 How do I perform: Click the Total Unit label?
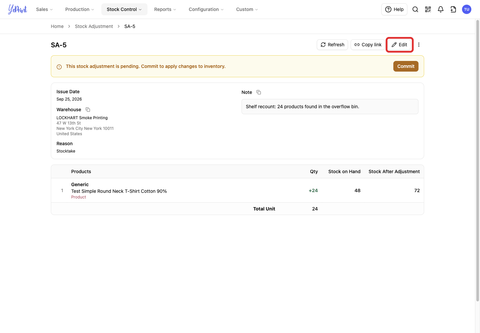[264, 209]
